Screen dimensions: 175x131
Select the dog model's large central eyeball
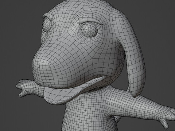(x=89, y=30)
